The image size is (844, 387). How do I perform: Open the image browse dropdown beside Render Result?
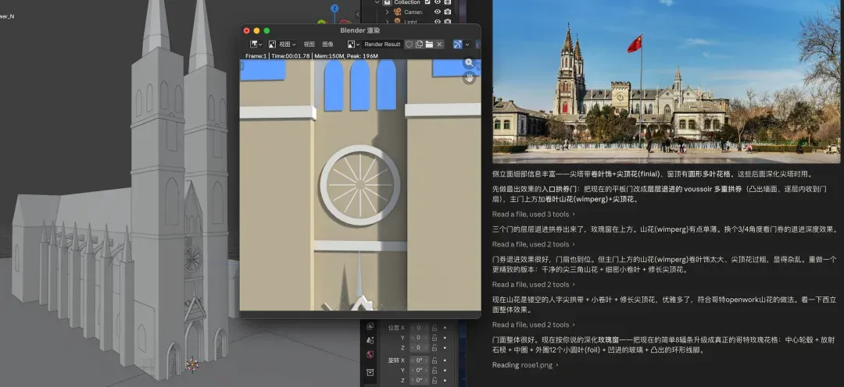353,44
